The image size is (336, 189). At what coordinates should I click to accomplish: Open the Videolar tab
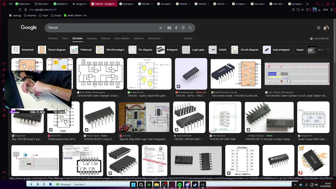(x=106, y=38)
